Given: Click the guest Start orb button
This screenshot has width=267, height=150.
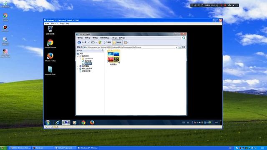Looking at the screenshot, I should [48, 122].
